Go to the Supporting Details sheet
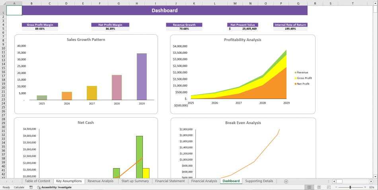The image size is (378, 190). tap(259, 181)
